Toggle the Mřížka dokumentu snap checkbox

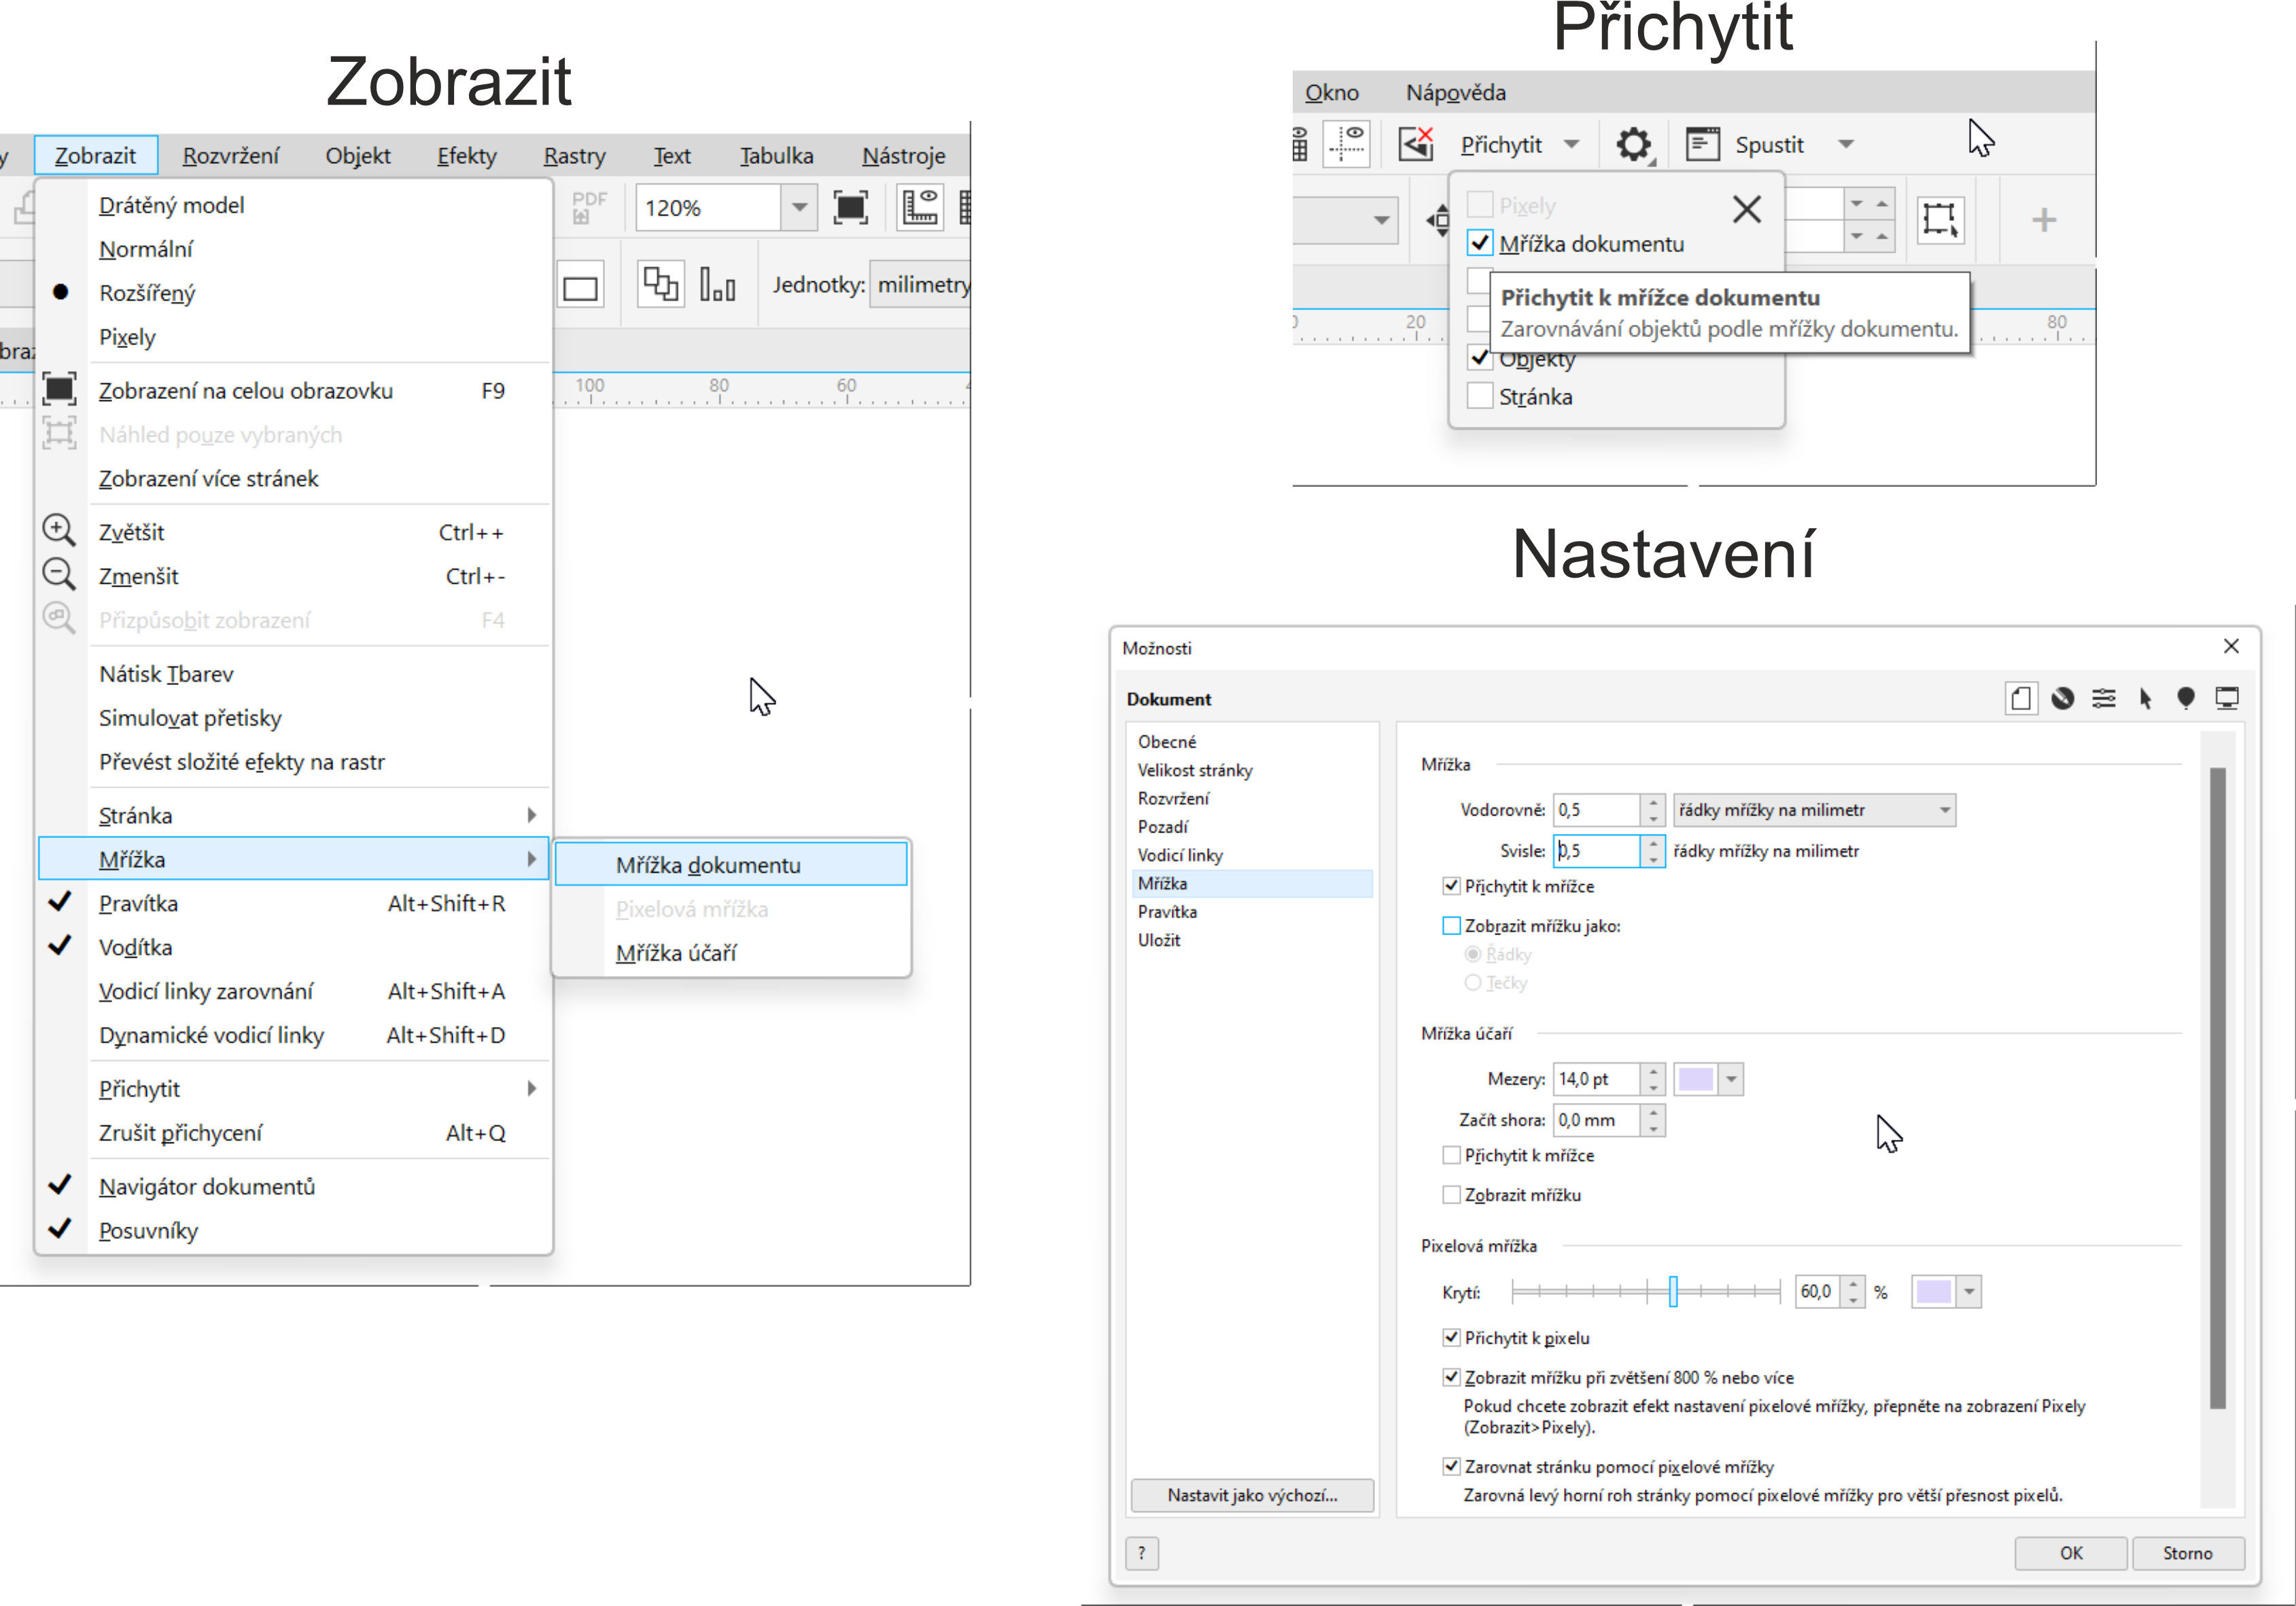point(1480,243)
